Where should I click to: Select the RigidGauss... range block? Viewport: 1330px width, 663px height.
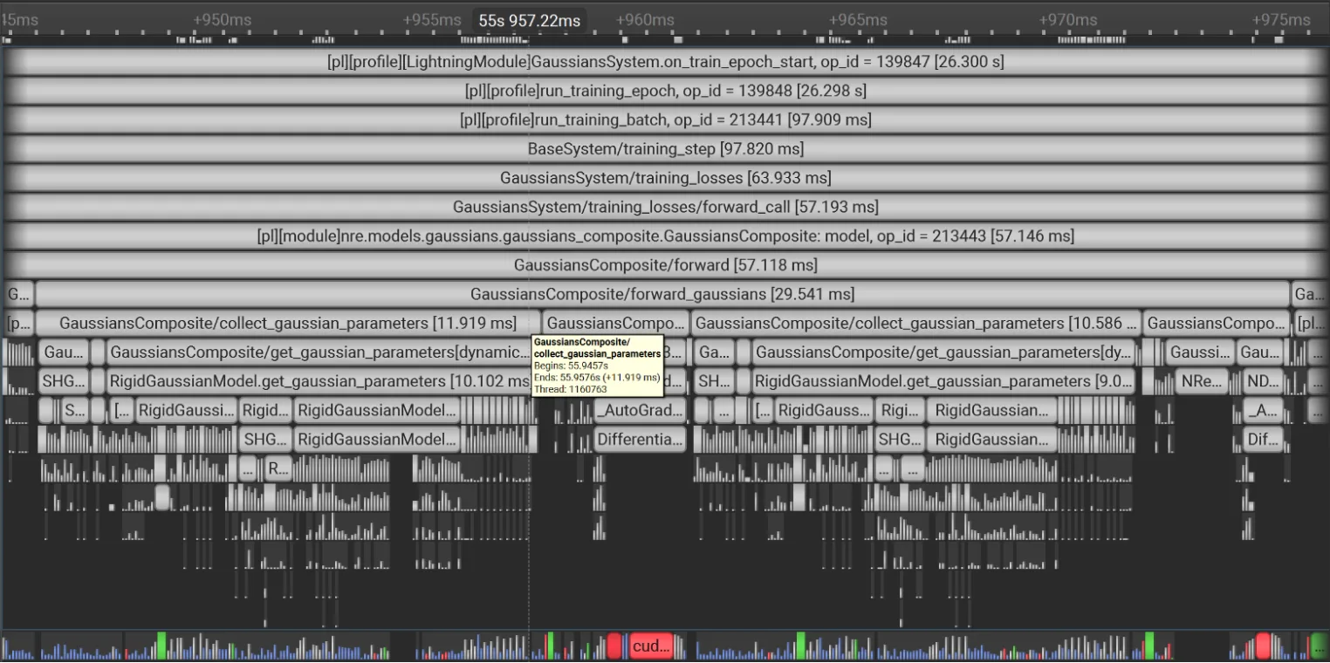coord(824,410)
